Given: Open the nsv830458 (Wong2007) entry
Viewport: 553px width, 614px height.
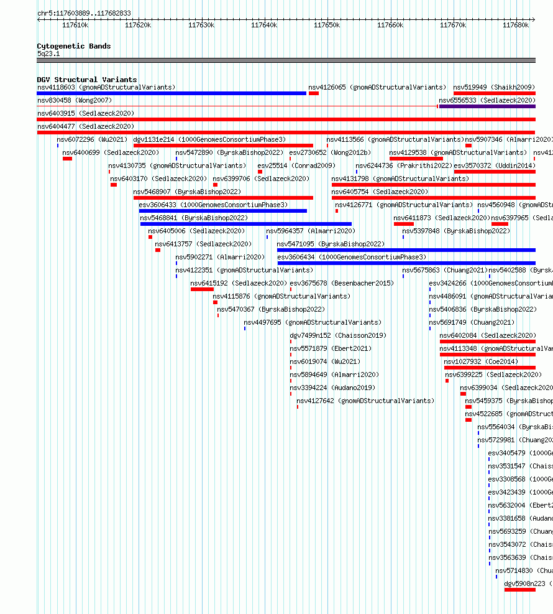Looking at the screenshot, I should click(x=75, y=100).
